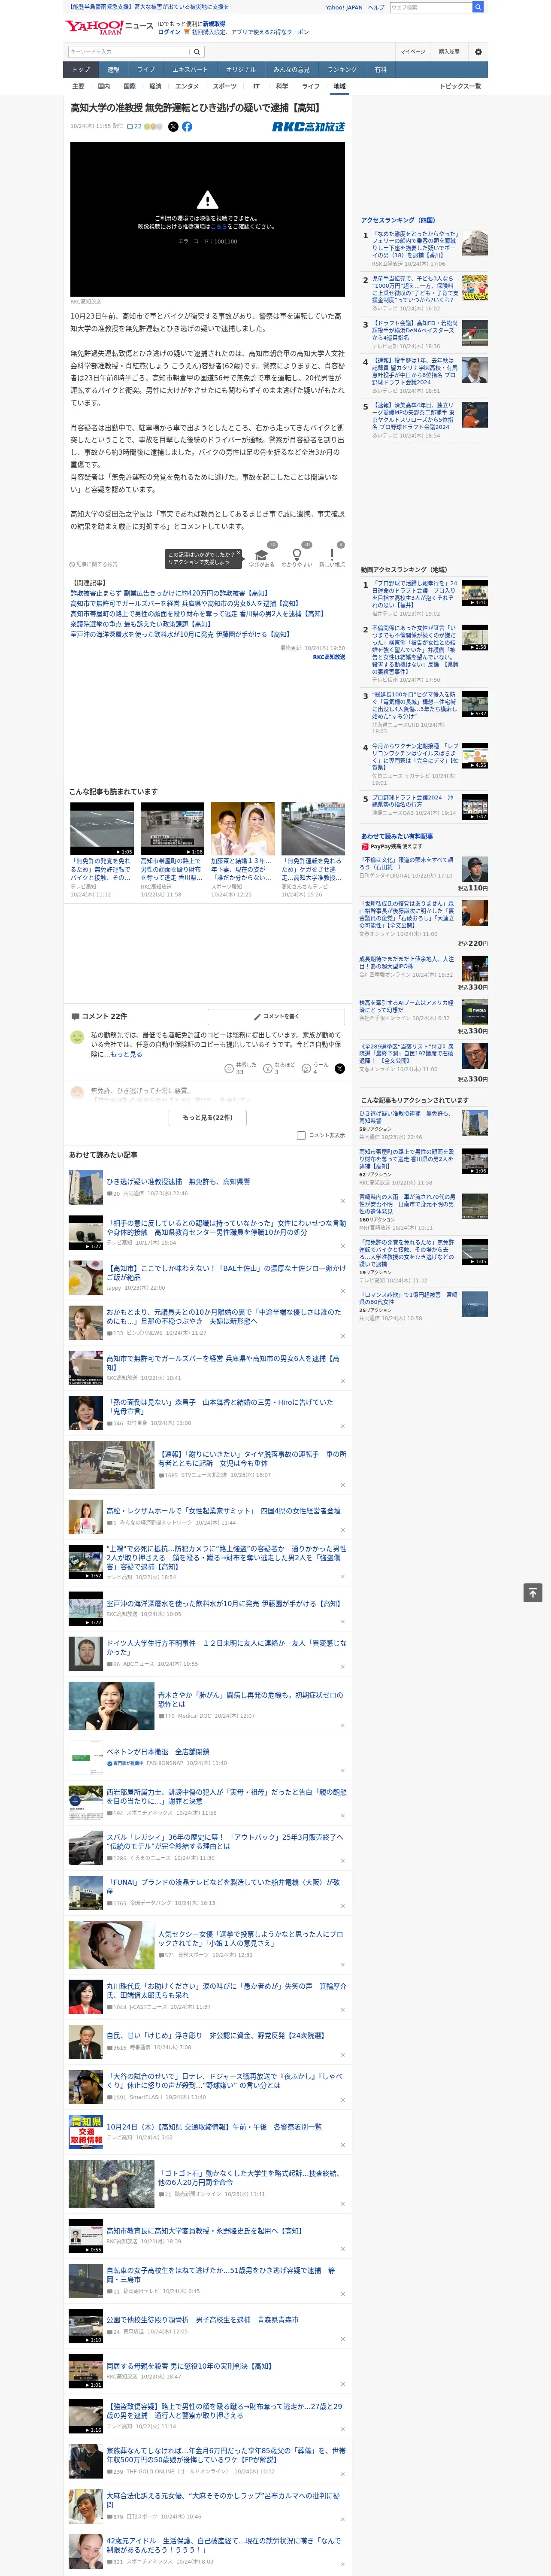
Task: Open the Yahoo! JAPAN News logo
Action: (109, 27)
